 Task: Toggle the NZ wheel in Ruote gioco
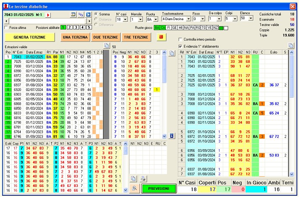(x=216, y=28)
